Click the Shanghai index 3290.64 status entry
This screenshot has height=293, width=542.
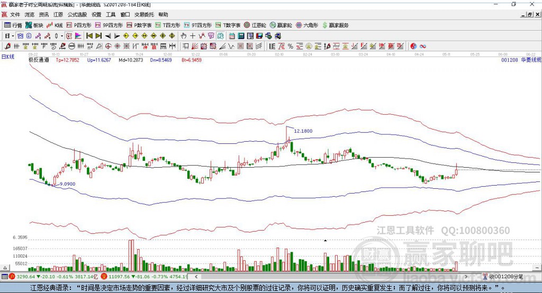point(53,277)
